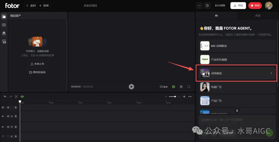Image resolution: width=279 pixels, height=142 pixels.
Task: Select the 产品广告 scenario
Action: pyautogui.click(x=237, y=101)
